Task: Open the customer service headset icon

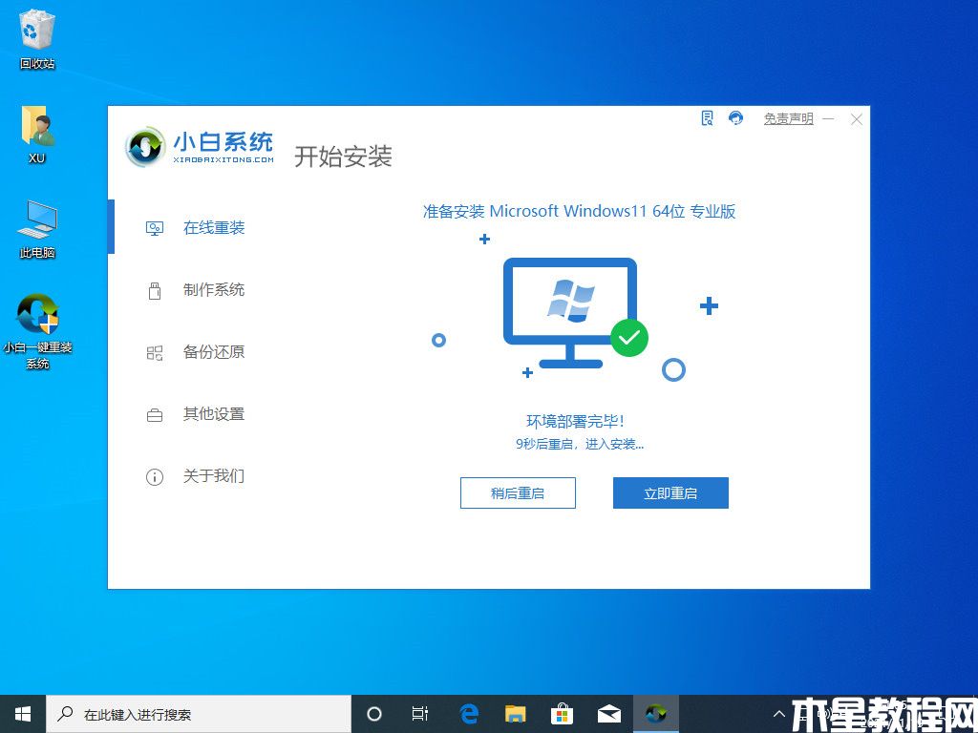Action: 736,118
